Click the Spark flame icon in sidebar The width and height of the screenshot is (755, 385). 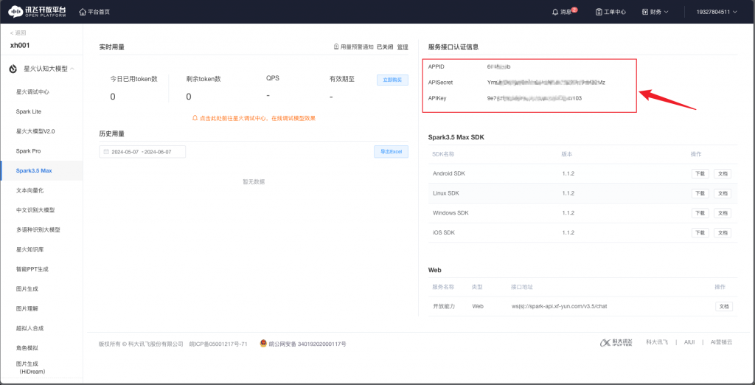pos(14,69)
